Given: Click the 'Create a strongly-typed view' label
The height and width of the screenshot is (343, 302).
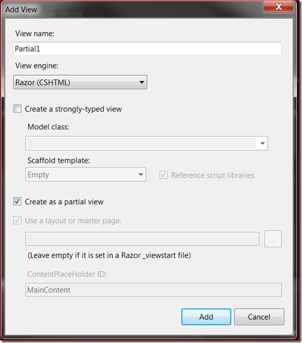Looking at the screenshot, I should 73,109.
